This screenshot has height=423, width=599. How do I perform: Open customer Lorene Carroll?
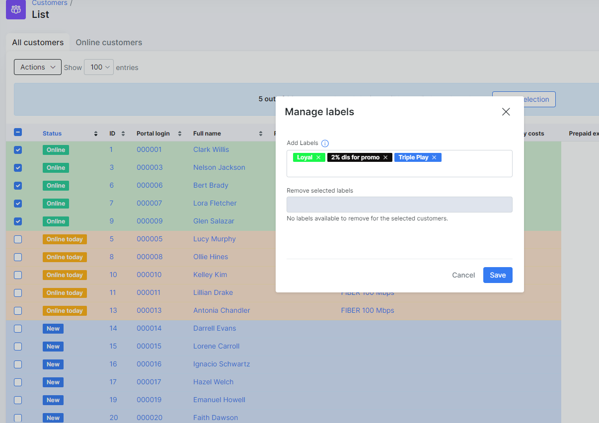click(216, 346)
